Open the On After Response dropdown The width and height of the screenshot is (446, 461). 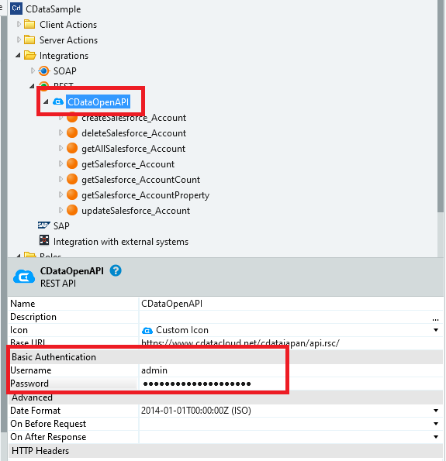coord(436,437)
